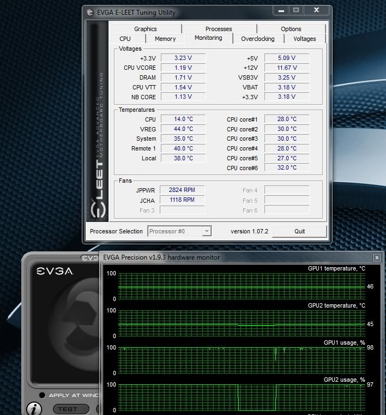Open the Processor Selection dropdown

(206, 231)
